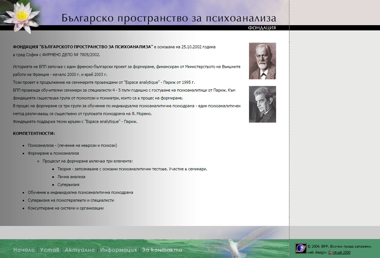
Task: Click the site title Българско пространство за психоанализа
Action: coord(169,18)
